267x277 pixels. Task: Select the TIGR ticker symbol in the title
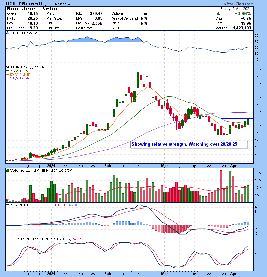coord(11,4)
